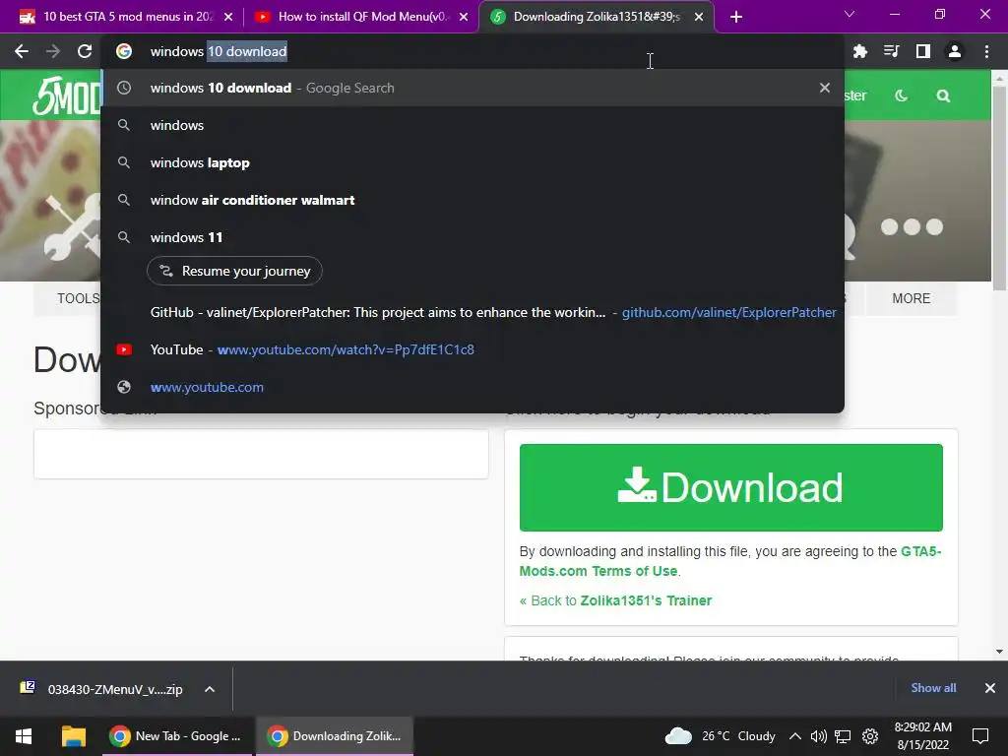Toggle the Chrome side panel icon
This screenshot has width=1008, height=756.
pyautogui.click(x=923, y=51)
